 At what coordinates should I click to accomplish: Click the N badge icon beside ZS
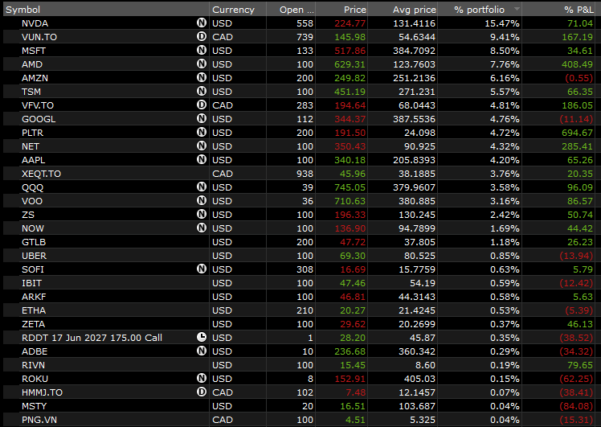pyautogui.click(x=202, y=215)
